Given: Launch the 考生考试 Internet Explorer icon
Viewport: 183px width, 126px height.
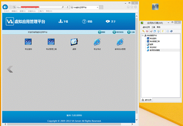Looking at the screenshot, I should point(97,42).
